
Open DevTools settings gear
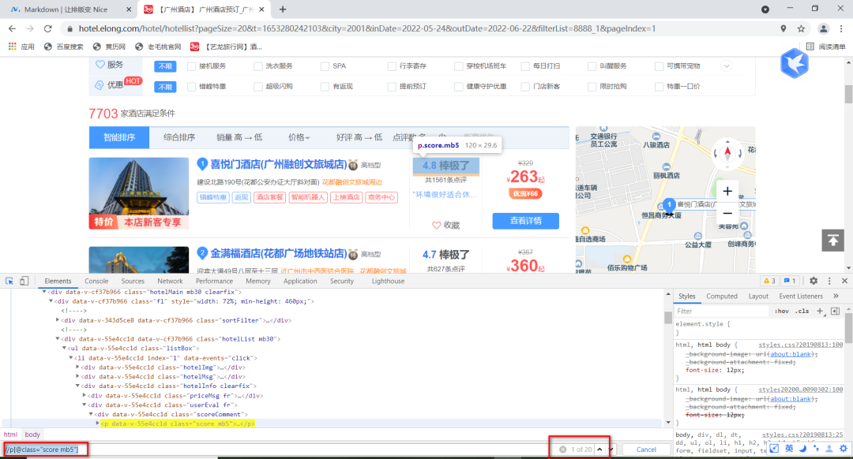[x=814, y=281]
